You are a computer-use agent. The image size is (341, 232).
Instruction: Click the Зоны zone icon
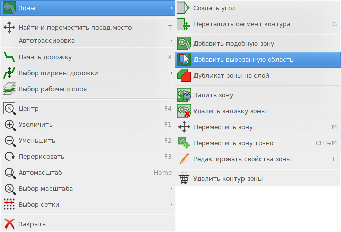(9, 8)
